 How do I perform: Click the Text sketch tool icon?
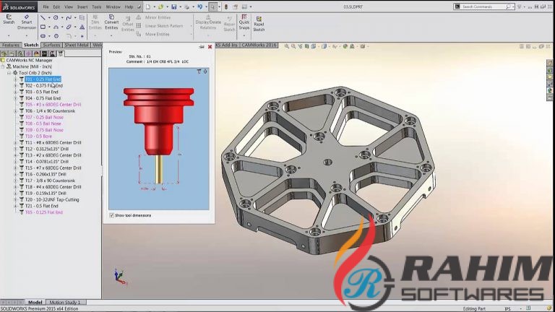[82, 27]
